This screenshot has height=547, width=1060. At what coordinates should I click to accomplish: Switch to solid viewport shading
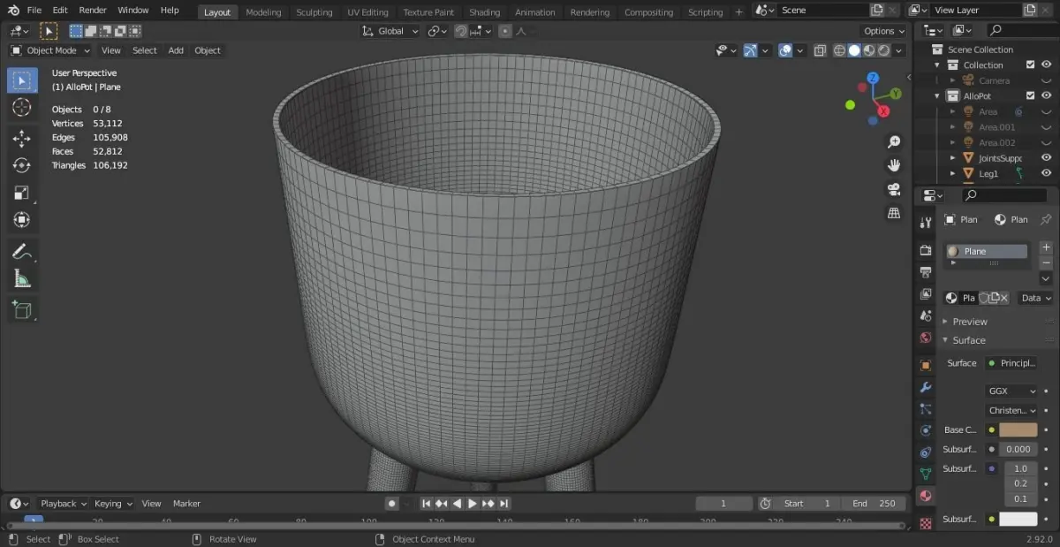tap(854, 50)
